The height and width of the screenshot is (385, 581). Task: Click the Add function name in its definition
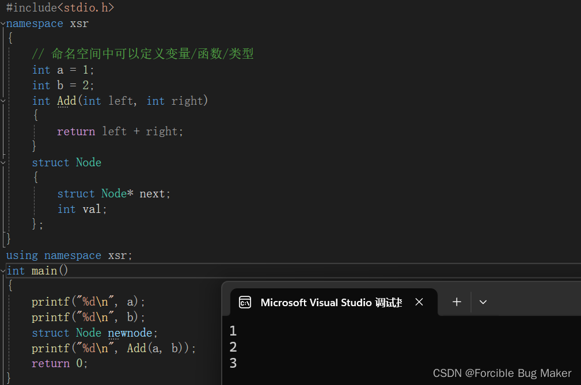[x=67, y=101]
